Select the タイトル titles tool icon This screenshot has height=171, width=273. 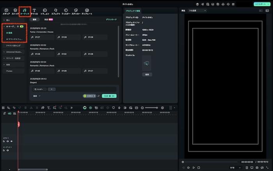[x=34, y=10]
